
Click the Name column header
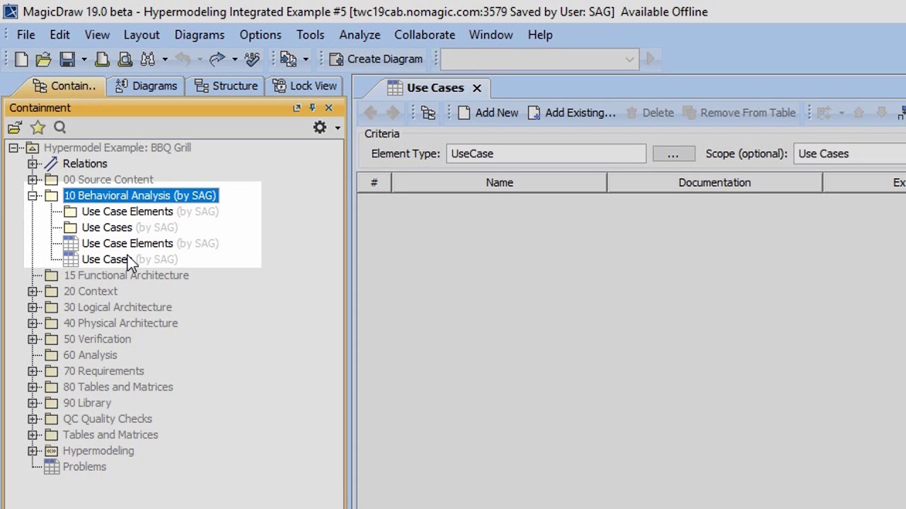click(500, 182)
